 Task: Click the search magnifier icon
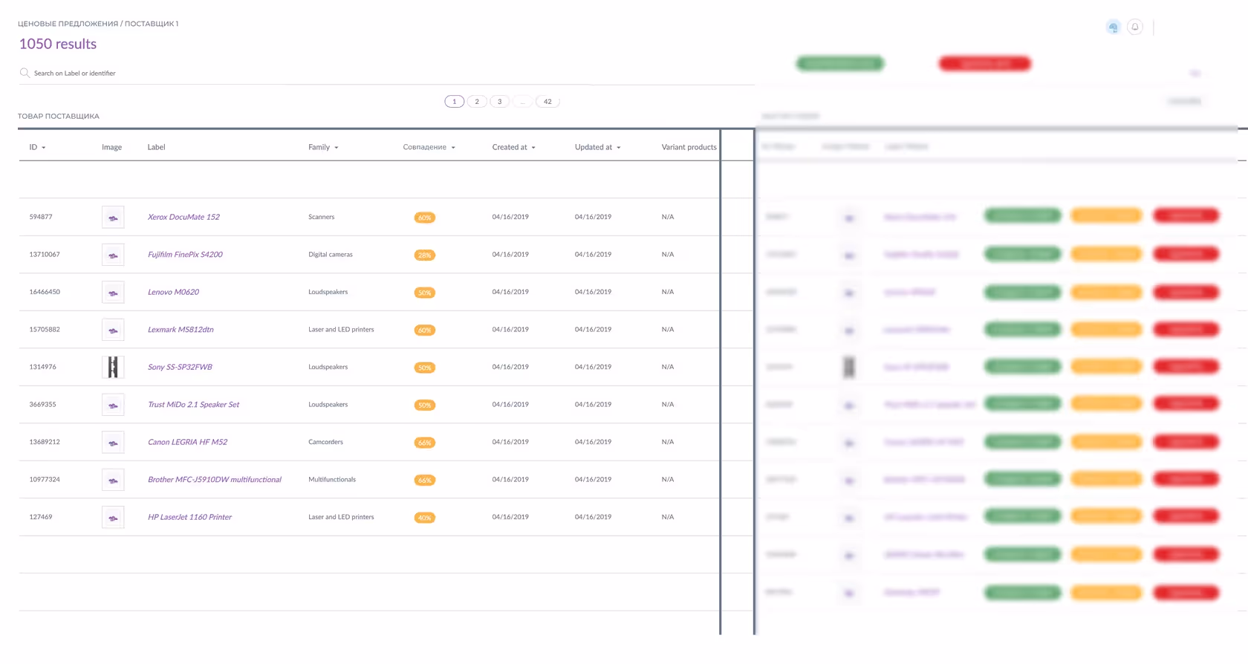tap(25, 73)
